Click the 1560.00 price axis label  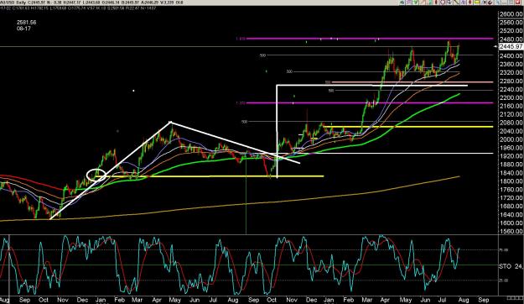pyautogui.click(x=511, y=231)
